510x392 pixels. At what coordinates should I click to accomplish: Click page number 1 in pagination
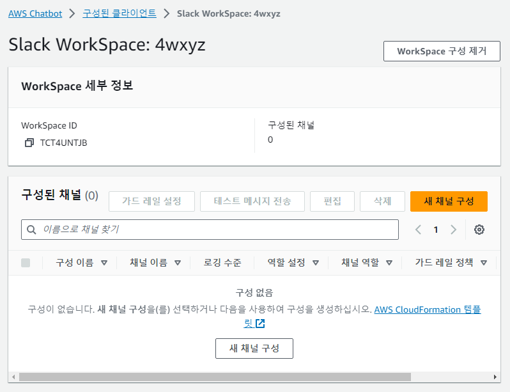[x=436, y=230]
